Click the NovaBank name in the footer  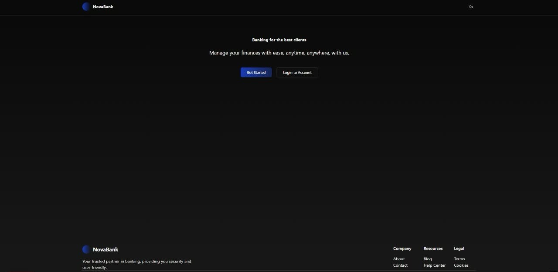coord(105,249)
